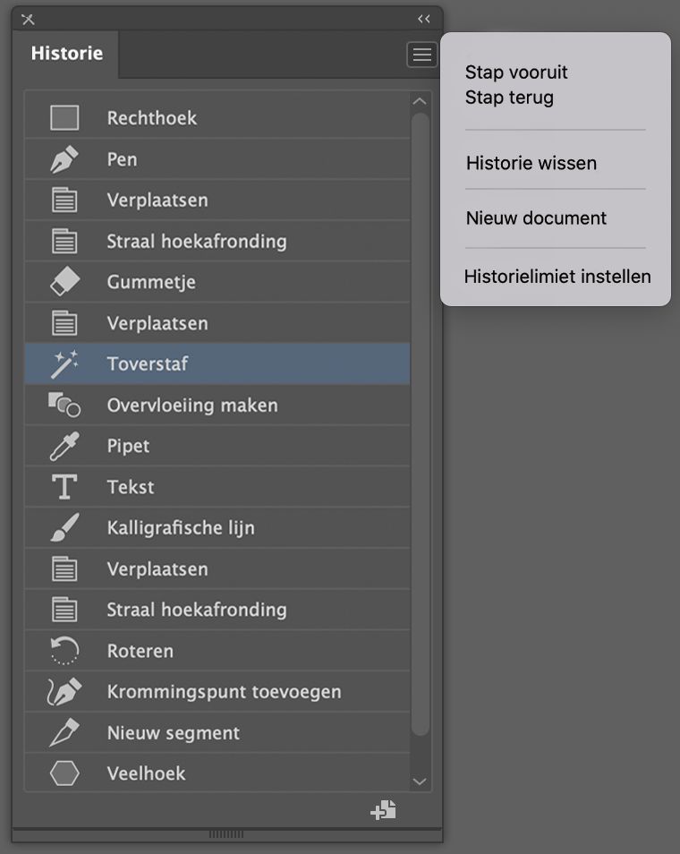
Task: Jump to Krommingspunt toevoegen history state
Action: (x=224, y=692)
